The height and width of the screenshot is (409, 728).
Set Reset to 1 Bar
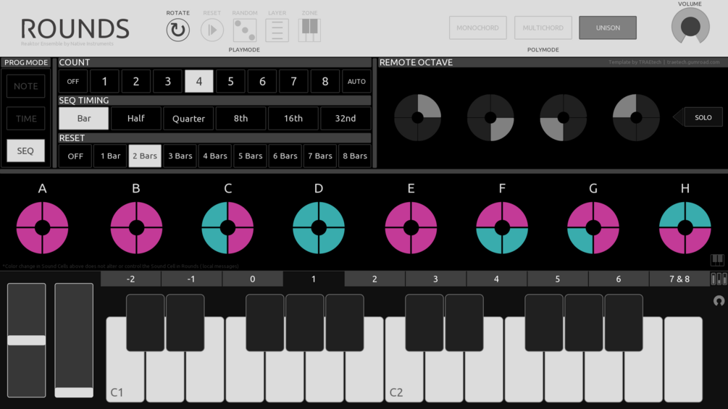(x=111, y=156)
